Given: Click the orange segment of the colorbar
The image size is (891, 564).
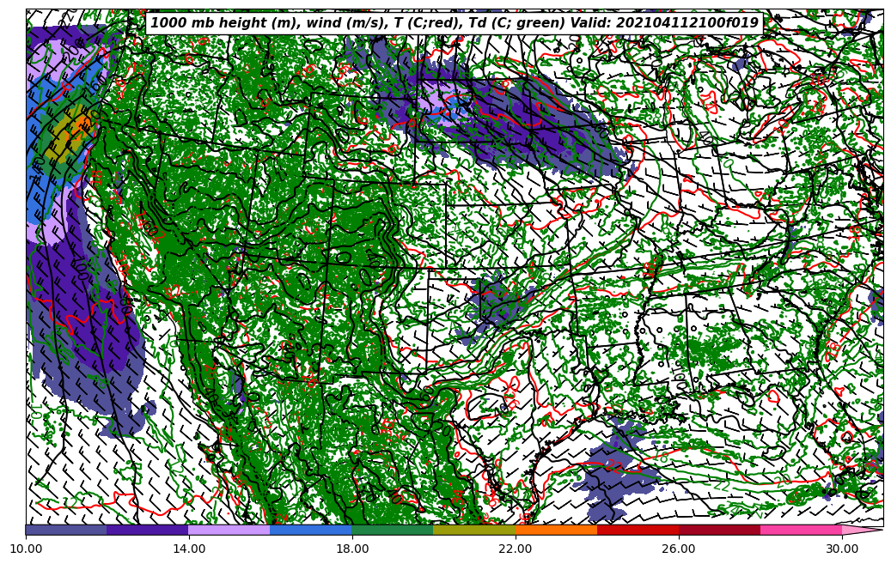Looking at the screenshot, I should (x=556, y=531).
